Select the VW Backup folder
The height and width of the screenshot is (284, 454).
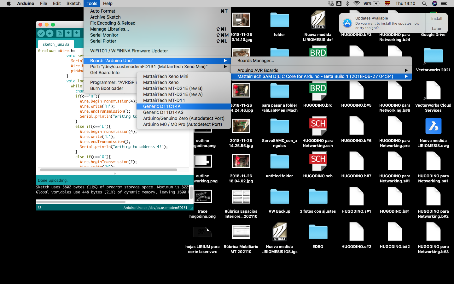pos(279,197)
